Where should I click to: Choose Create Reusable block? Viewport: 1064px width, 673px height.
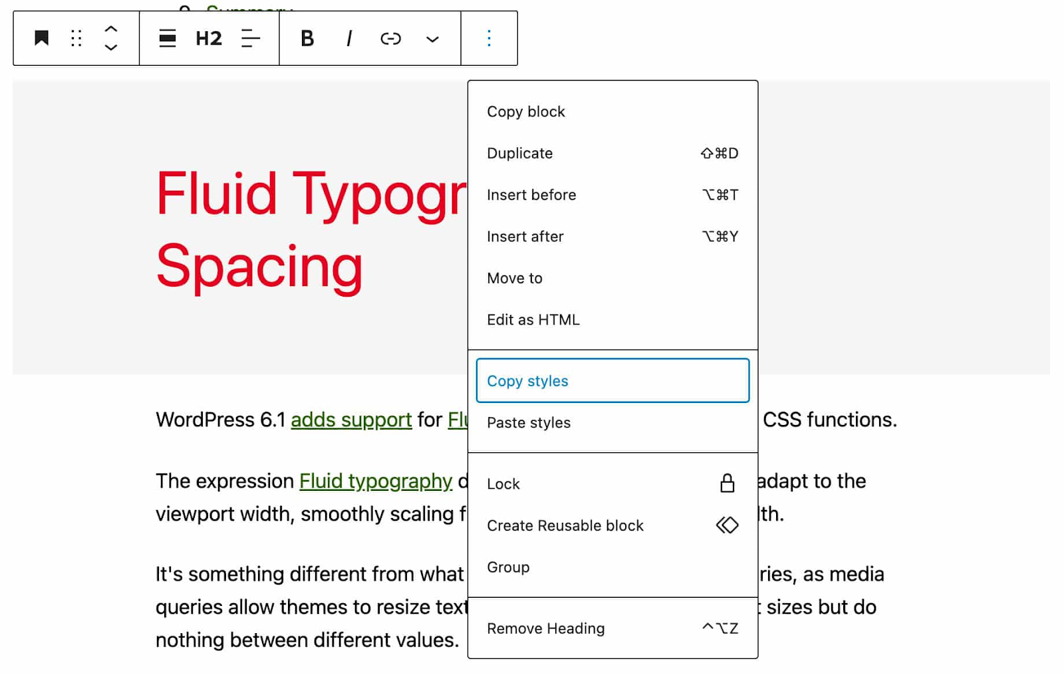point(612,526)
